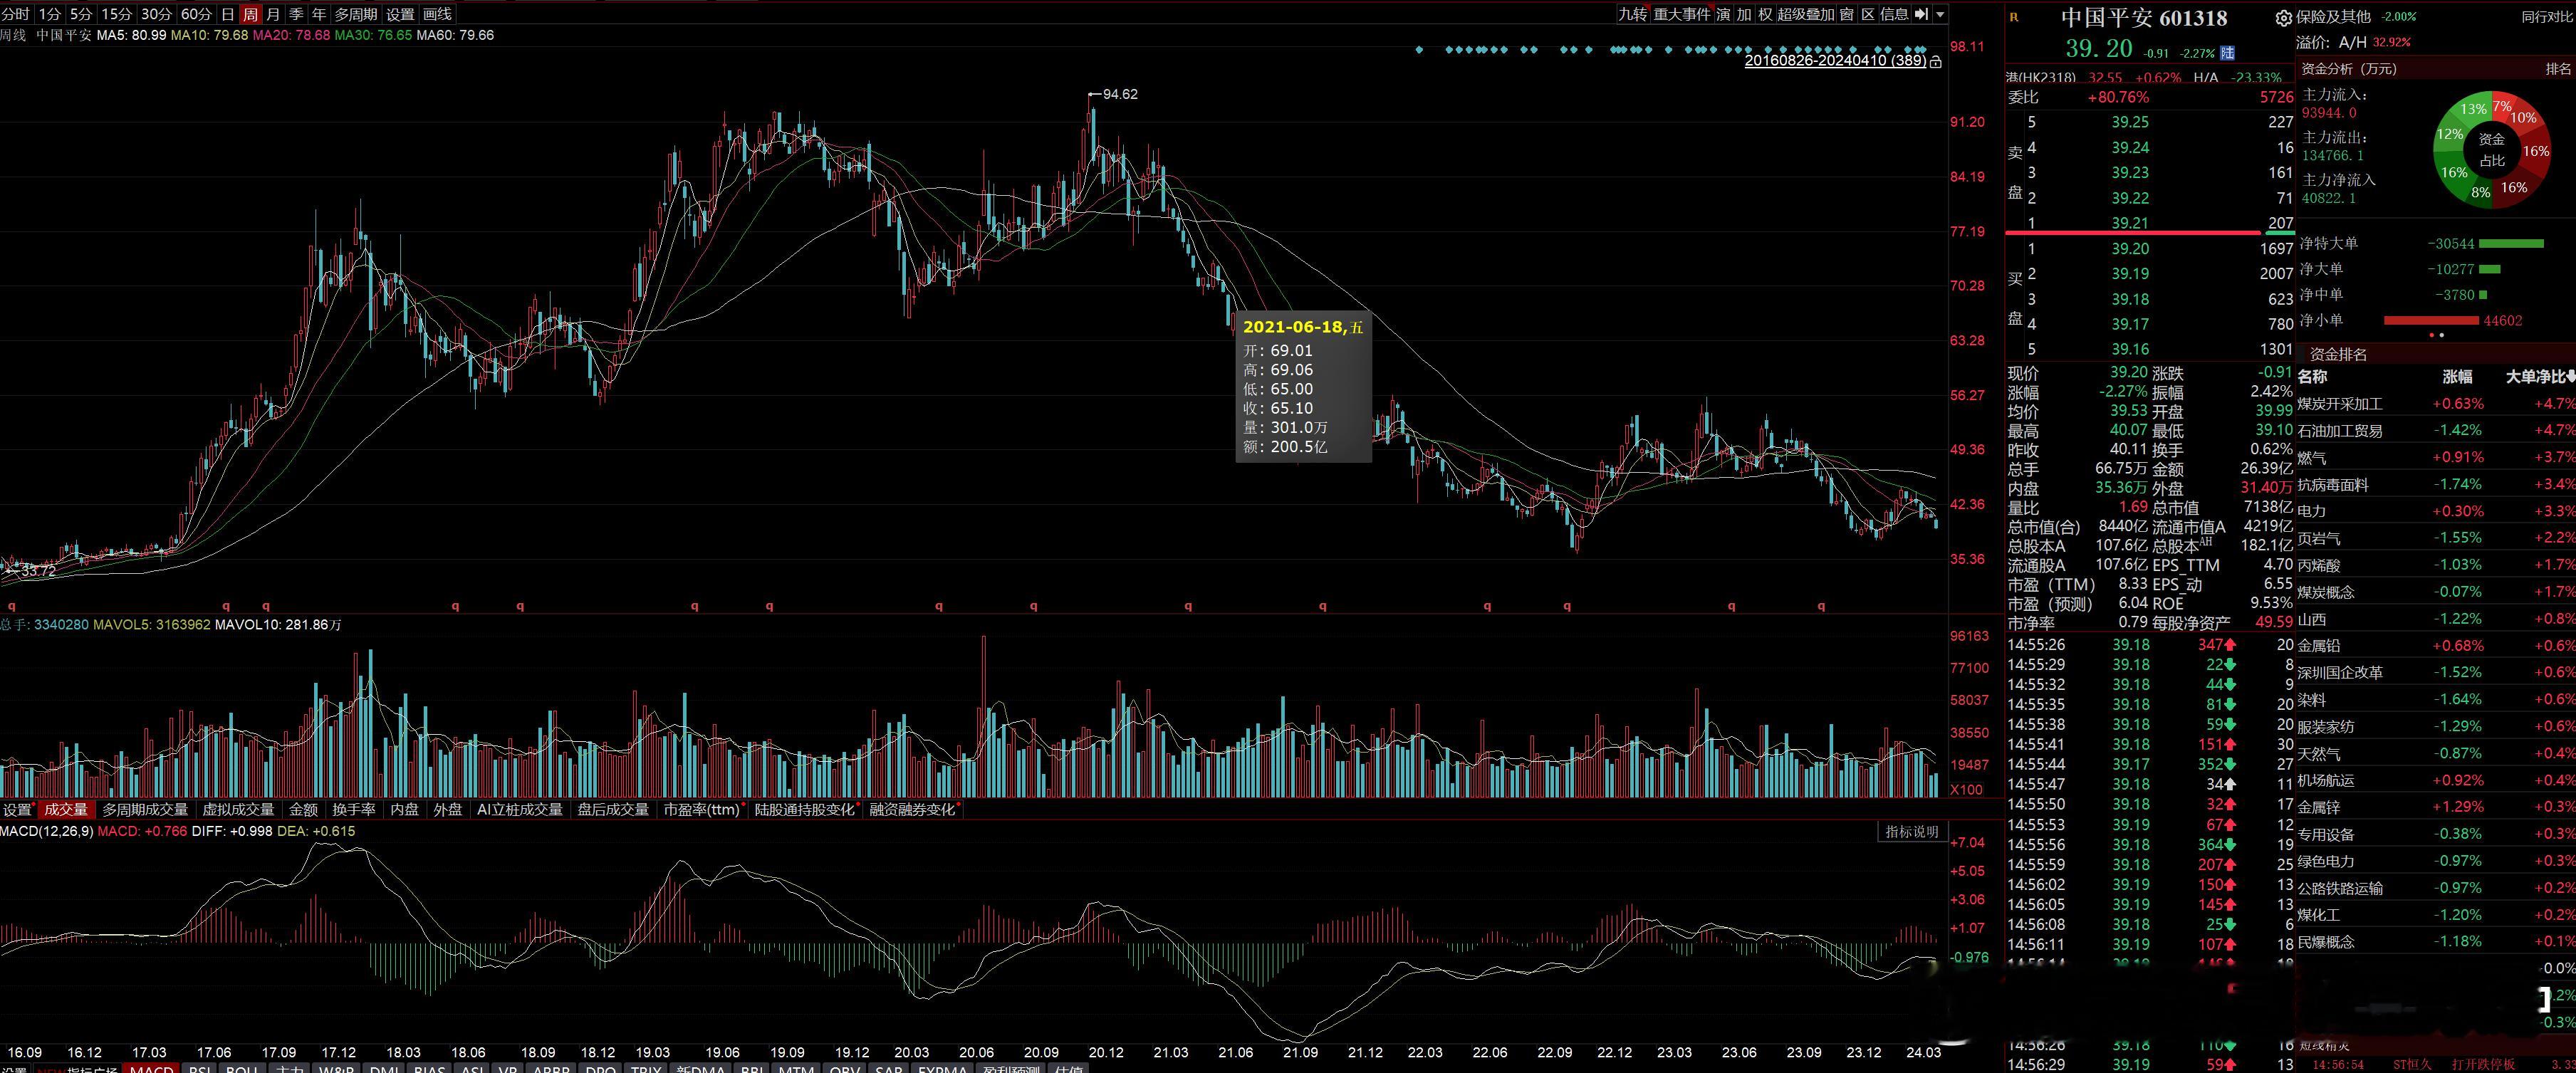Select the 盘后成交量 tab
The width and height of the screenshot is (2576, 1073).
tap(613, 810)
